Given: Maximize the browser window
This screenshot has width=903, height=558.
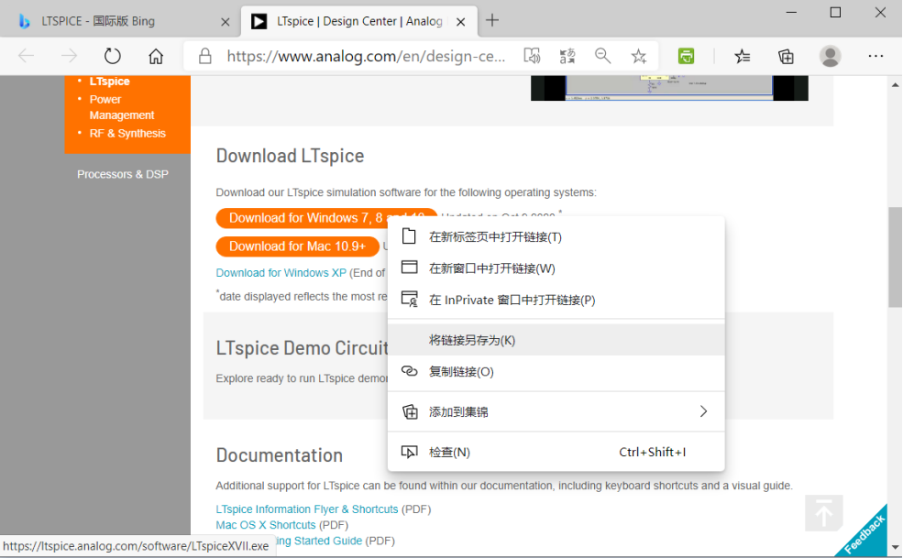Looking at the screenshot, I should (x=836, y=13).
